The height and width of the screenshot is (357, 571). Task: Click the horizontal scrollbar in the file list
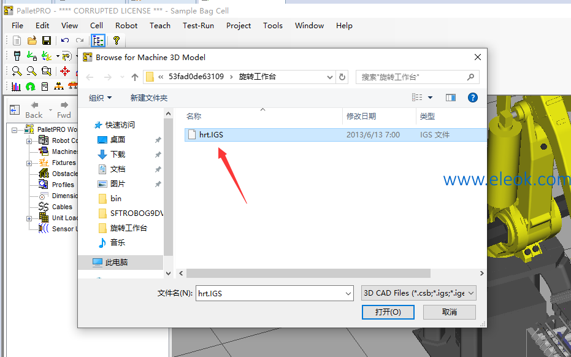click(308, 273)
